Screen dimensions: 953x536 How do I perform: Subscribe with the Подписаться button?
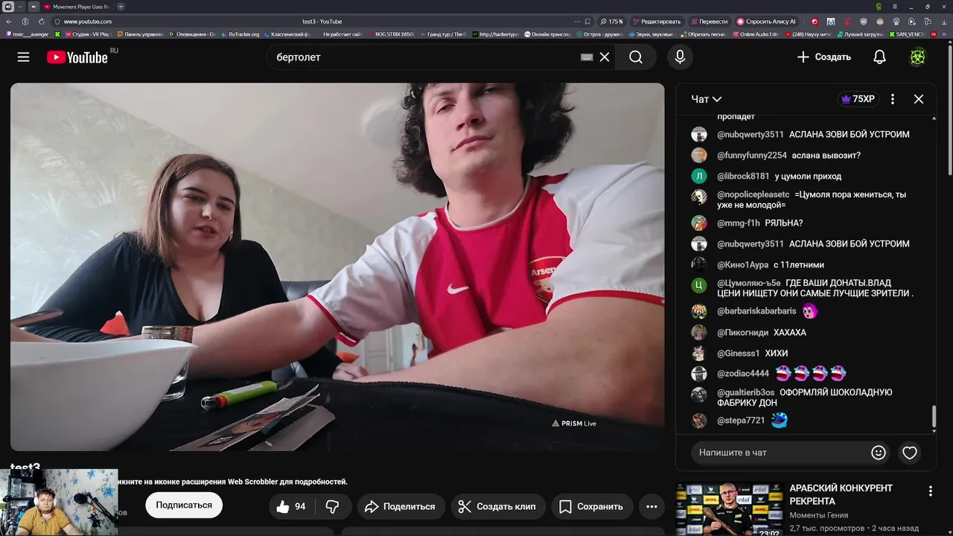184,505
